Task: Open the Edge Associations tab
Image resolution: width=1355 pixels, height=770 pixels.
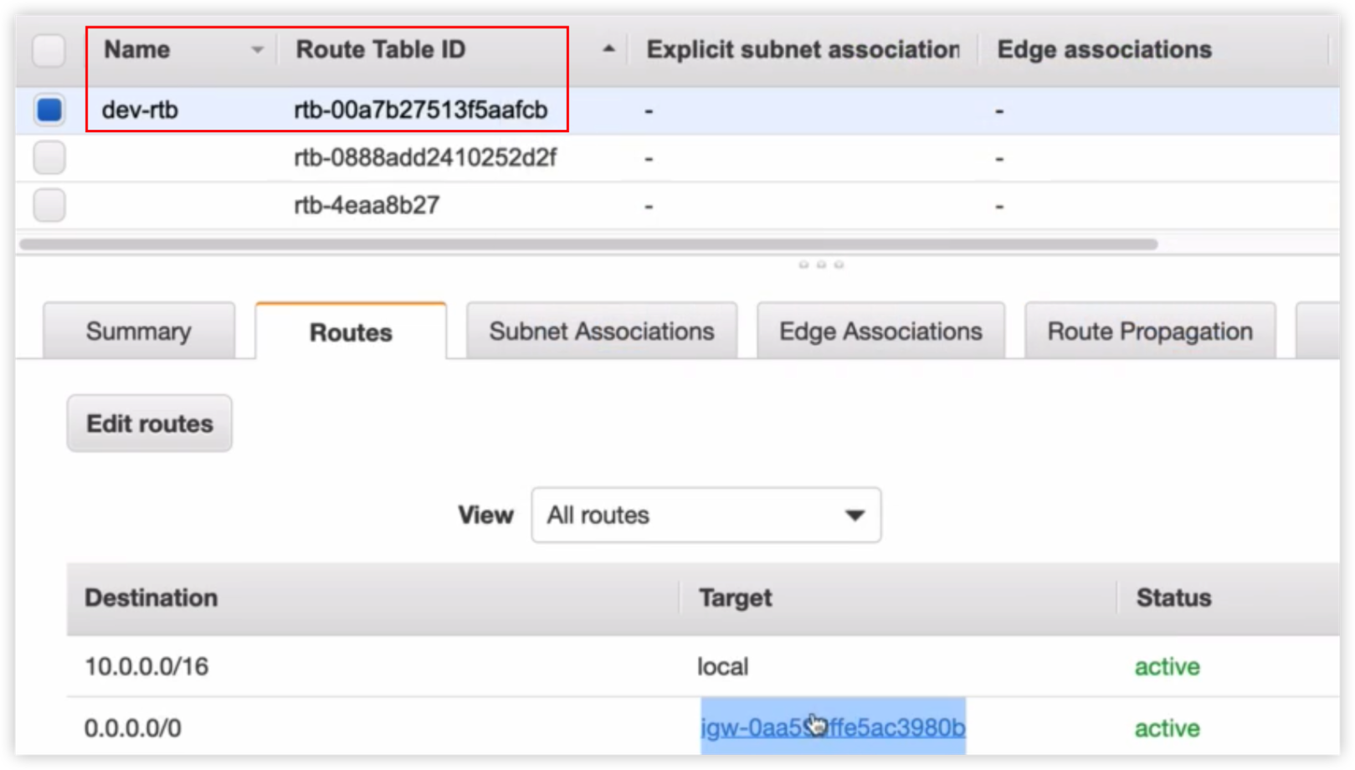Action: tap(880, 331)
